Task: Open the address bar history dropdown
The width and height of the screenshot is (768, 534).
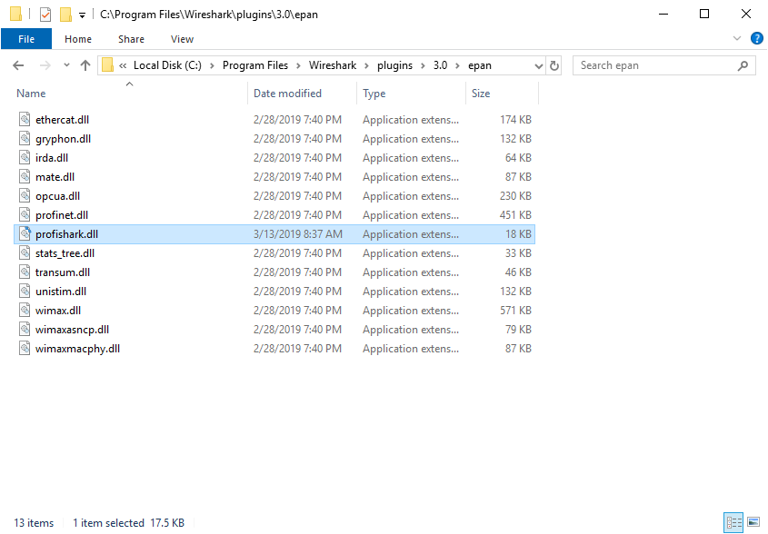Action: (536, 65)
